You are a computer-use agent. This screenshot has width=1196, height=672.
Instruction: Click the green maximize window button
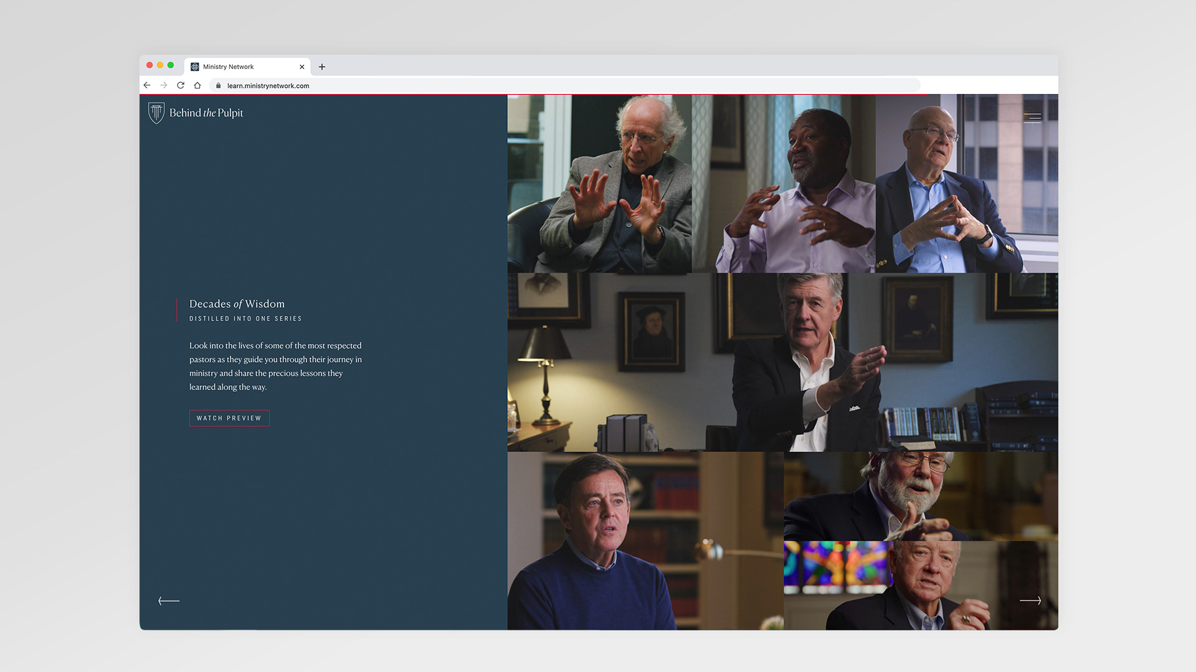pos(171,65)
